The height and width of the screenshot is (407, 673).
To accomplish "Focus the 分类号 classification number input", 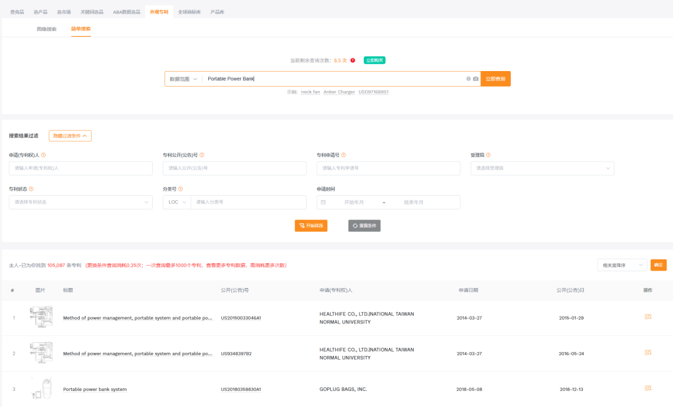I will (249, 202).
